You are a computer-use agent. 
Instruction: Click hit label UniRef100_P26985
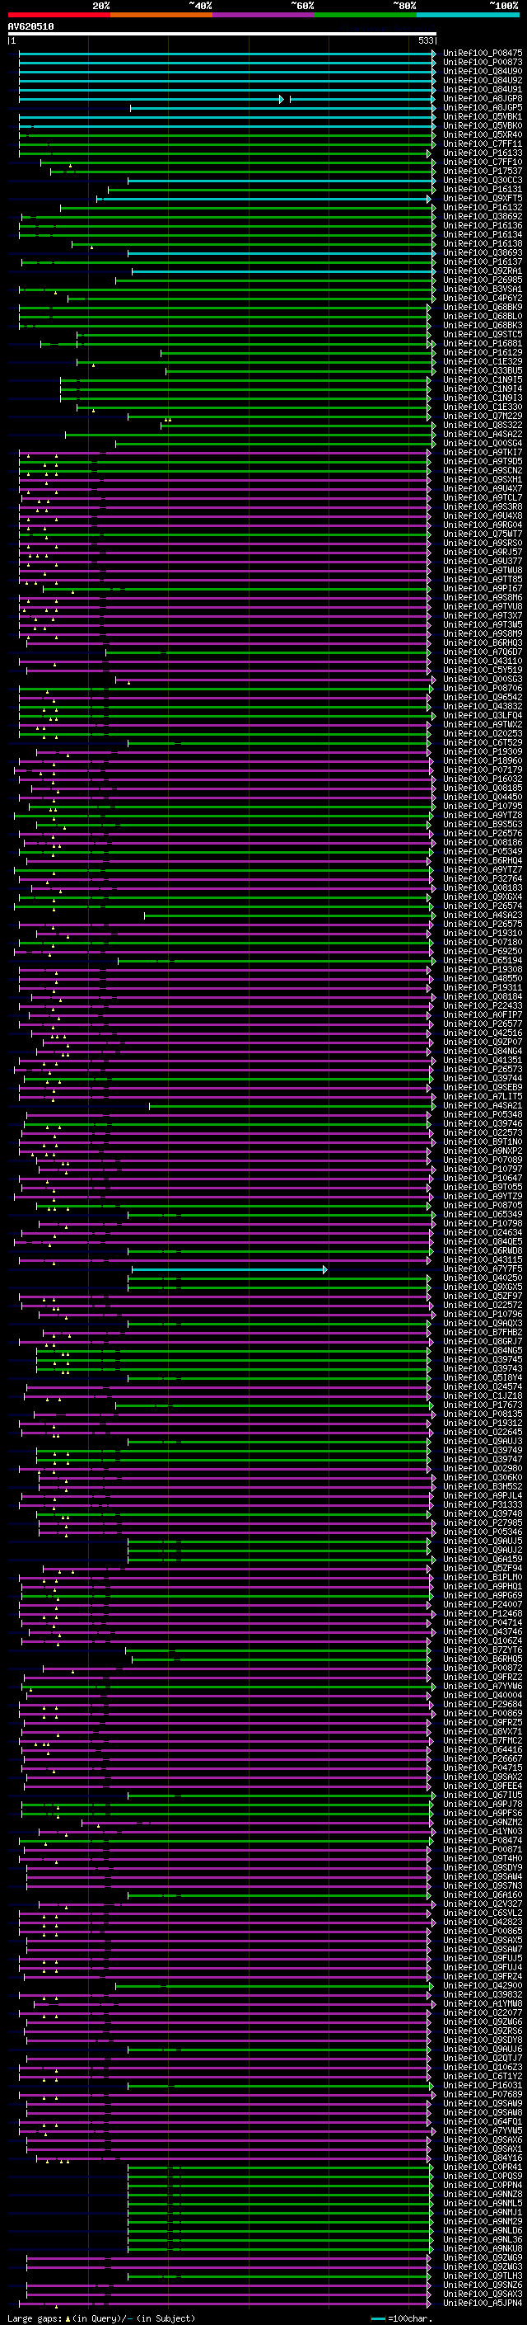(483, 280)
